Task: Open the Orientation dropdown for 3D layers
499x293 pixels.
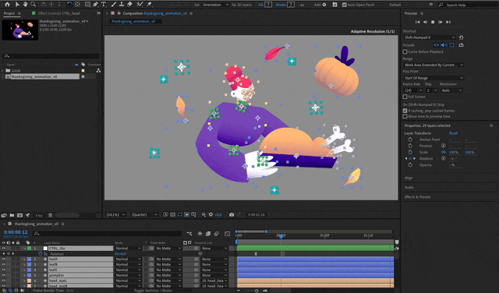Action: click(x=215, y=5)
